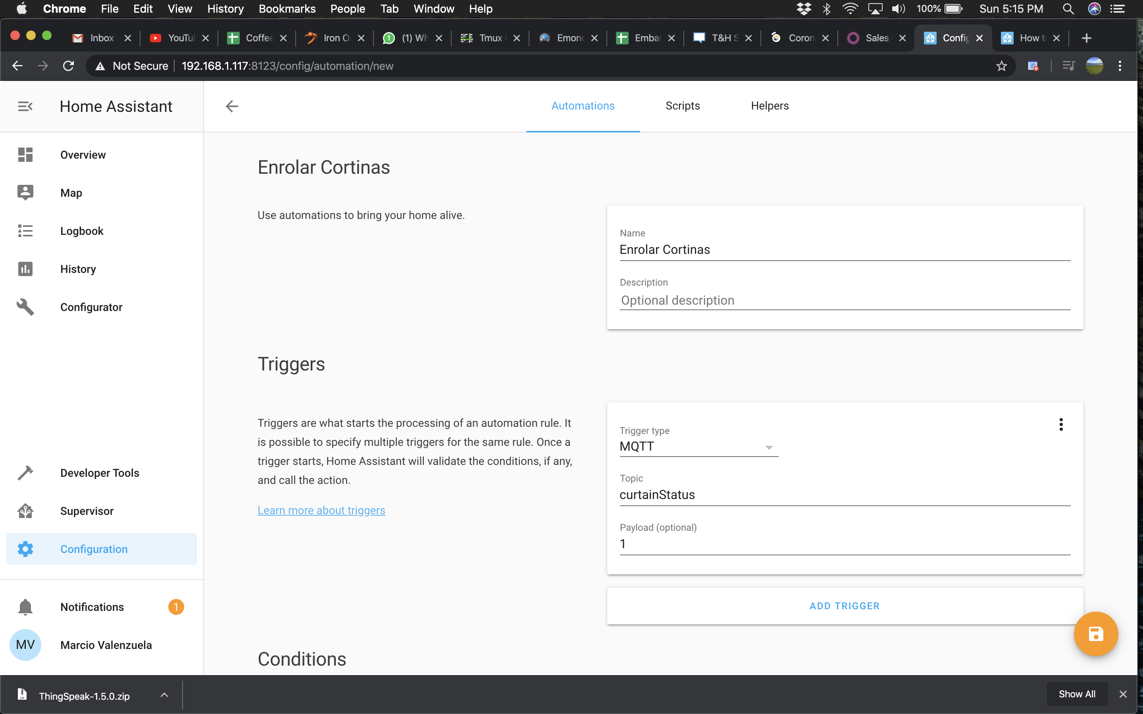Open Notifications bell
The width and height of the screenshot is (1143, 714).
click(92, 607)
